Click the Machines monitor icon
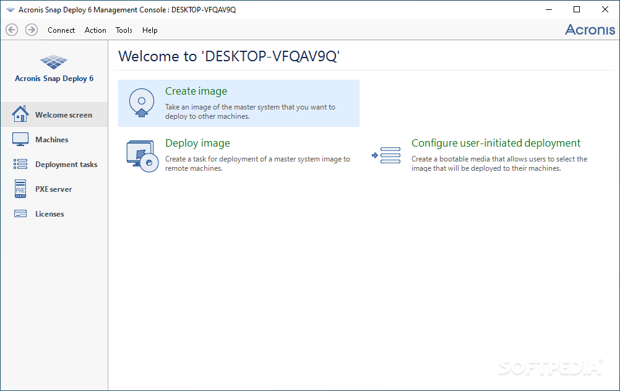 pos(20,139)
